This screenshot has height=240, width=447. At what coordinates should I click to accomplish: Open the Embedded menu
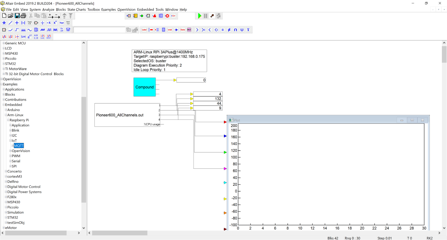[145, 10]
